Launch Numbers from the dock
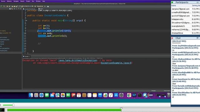Image resolution: width=200 pixels, height=112 pixels. 105,95
